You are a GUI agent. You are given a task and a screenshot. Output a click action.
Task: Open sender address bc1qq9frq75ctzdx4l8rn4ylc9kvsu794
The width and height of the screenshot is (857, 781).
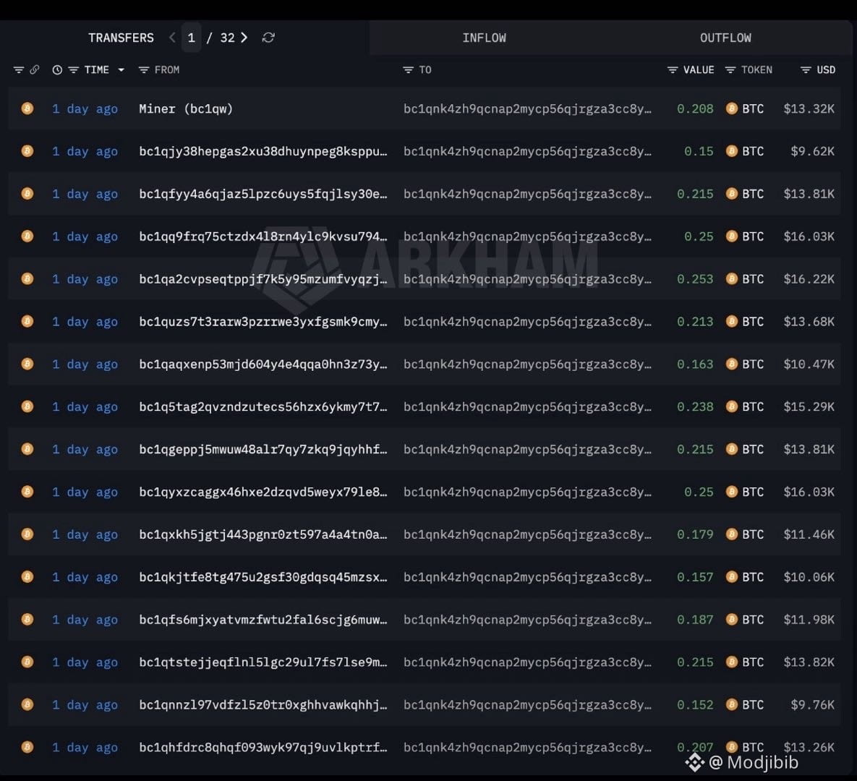(263, 236)
